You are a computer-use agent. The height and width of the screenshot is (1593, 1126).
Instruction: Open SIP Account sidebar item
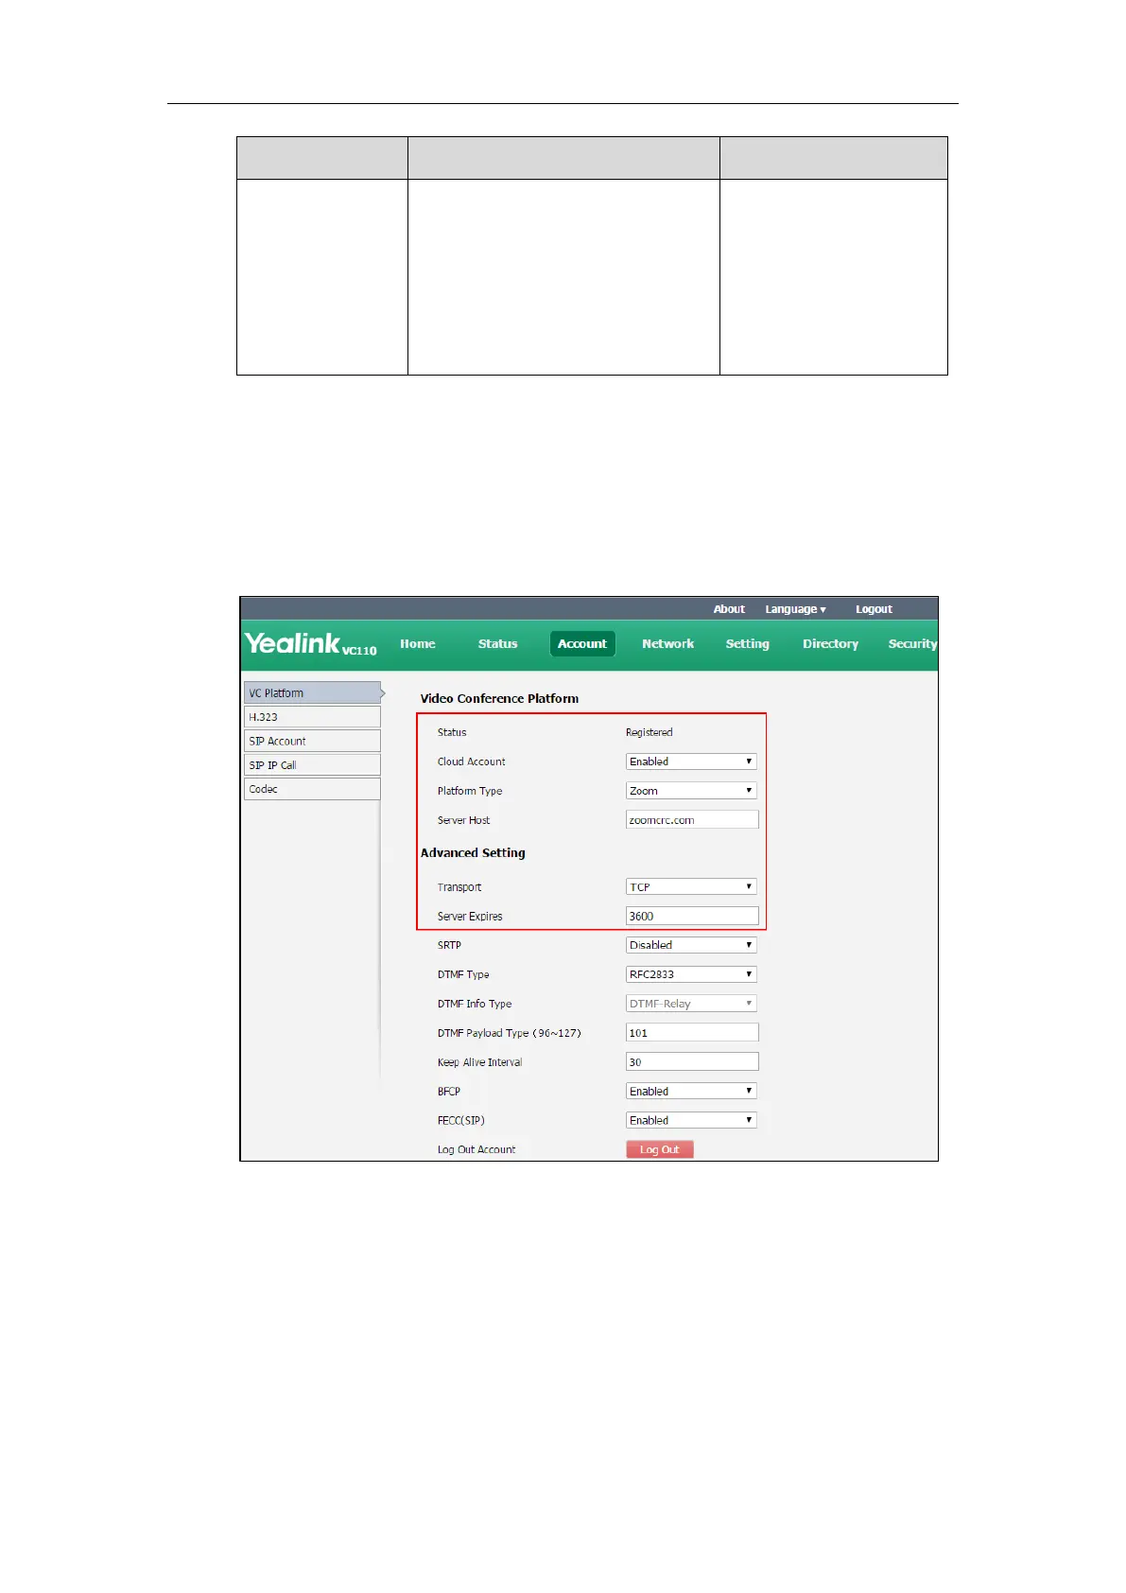(313, 741)
